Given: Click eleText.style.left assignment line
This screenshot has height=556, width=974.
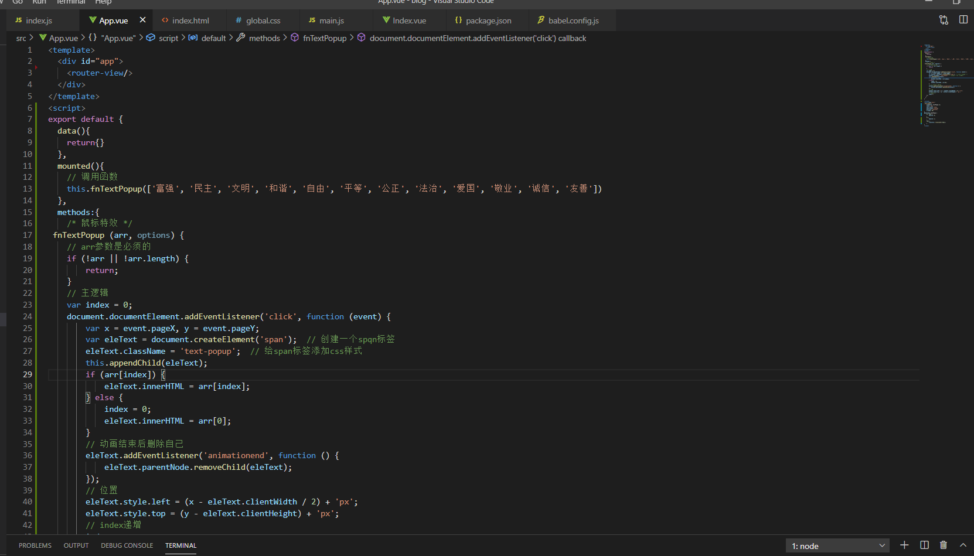Looking at the screenshot, I should [x=222, y=502].
